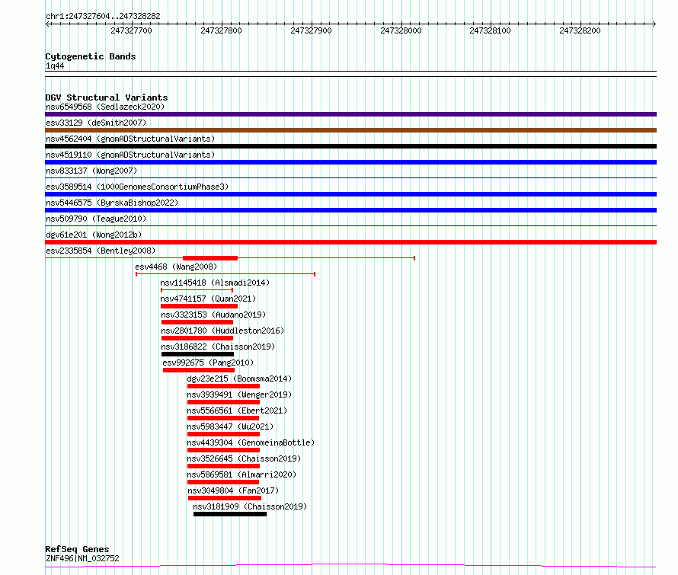Open the ZNF496|NM_032752 RefSeq gene label
Screen dimensions: 678x575
[82, 558]
